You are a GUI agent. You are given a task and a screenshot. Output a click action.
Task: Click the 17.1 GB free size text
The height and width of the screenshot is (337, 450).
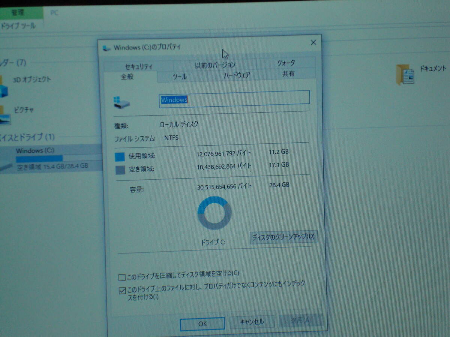click(279, 164)
